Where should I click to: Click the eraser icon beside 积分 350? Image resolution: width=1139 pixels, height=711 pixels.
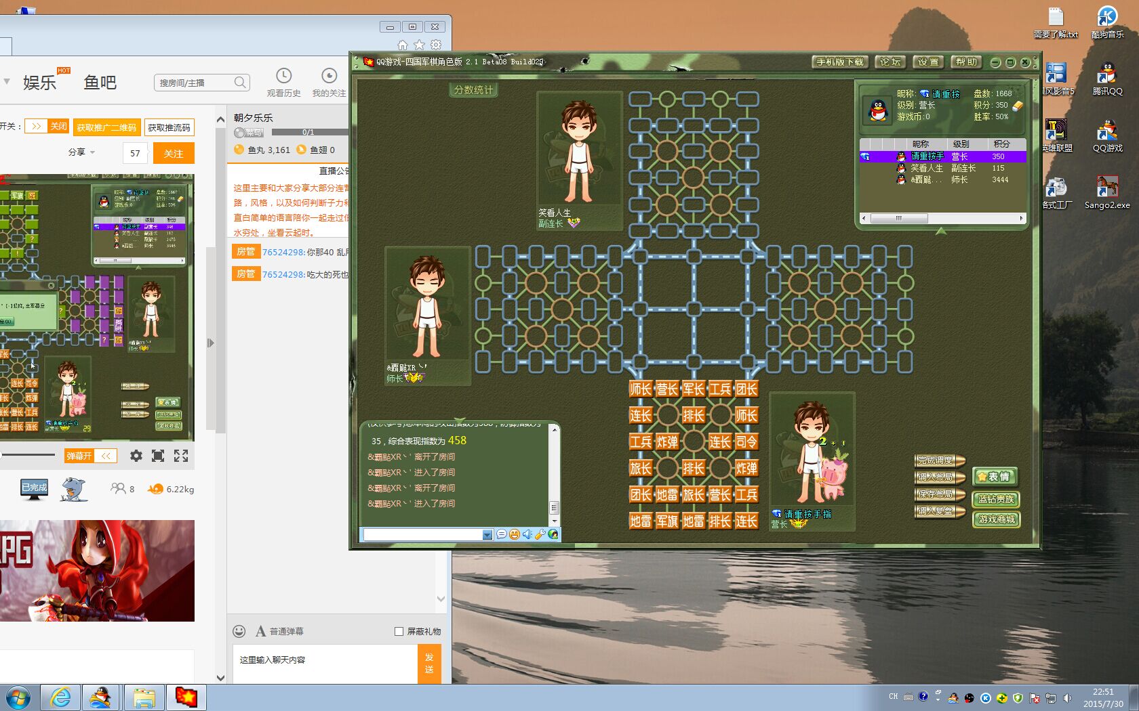pyautogui.click(x=1017, y=106)
